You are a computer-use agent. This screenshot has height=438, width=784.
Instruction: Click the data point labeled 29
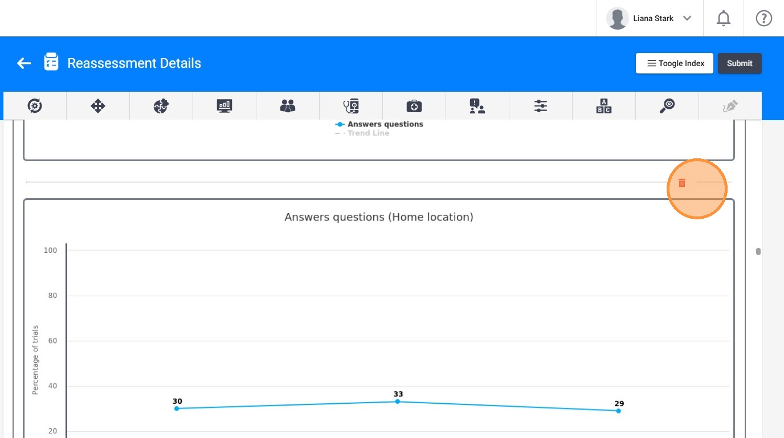pyautogui.click(x=619, y=411)
